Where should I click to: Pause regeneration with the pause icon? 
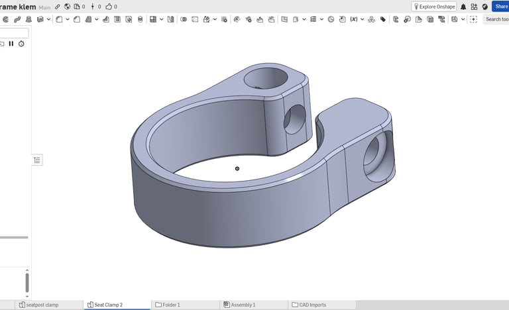(x=11, y=44)
